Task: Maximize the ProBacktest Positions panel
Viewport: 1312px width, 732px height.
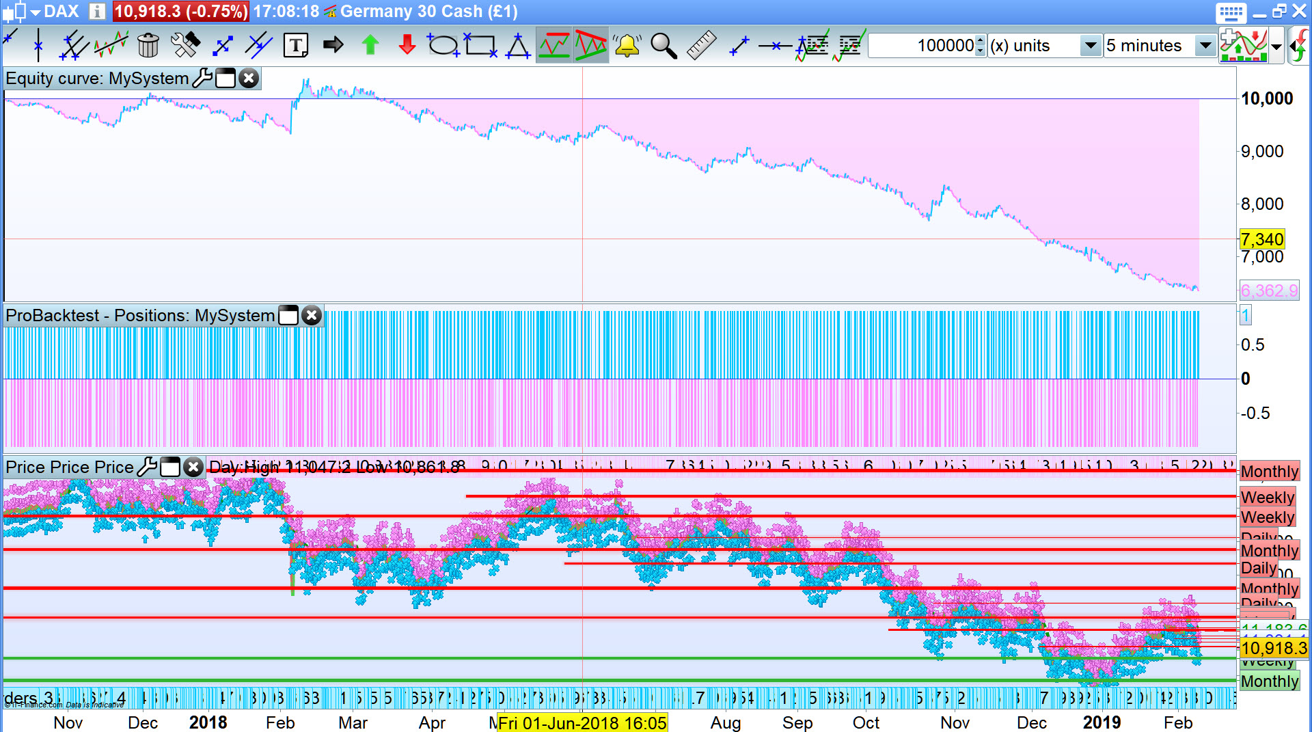Action: tap(289, 315)
